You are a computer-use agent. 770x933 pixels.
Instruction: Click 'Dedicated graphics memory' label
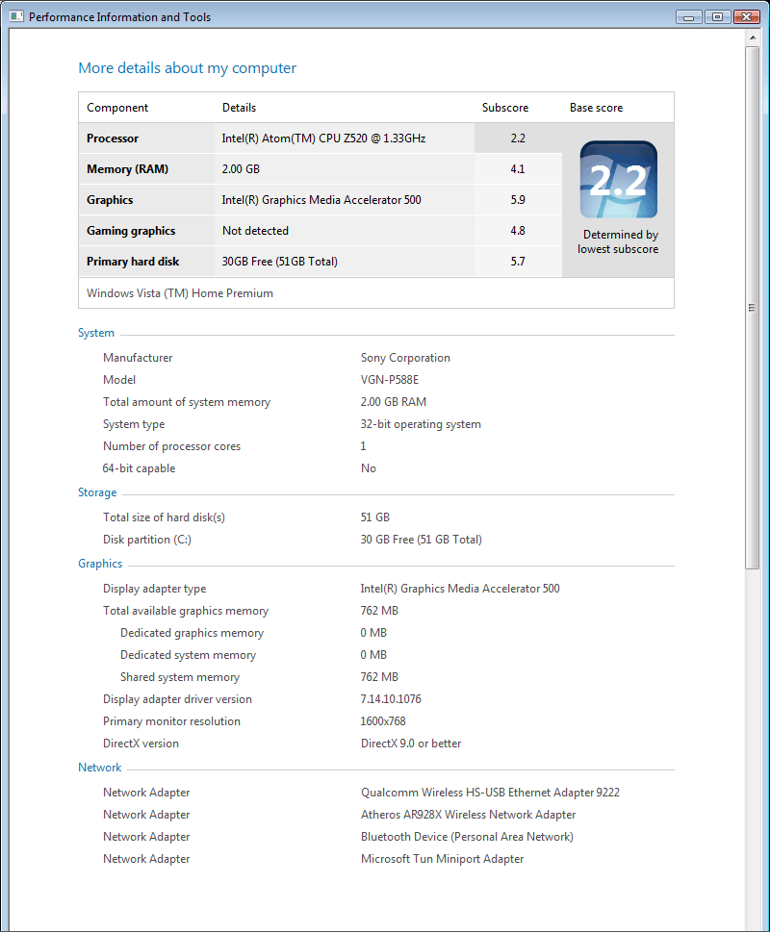pos(192,633)
